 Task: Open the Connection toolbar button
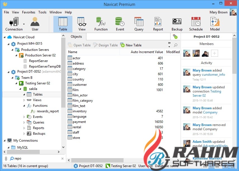tap(14, 24)
